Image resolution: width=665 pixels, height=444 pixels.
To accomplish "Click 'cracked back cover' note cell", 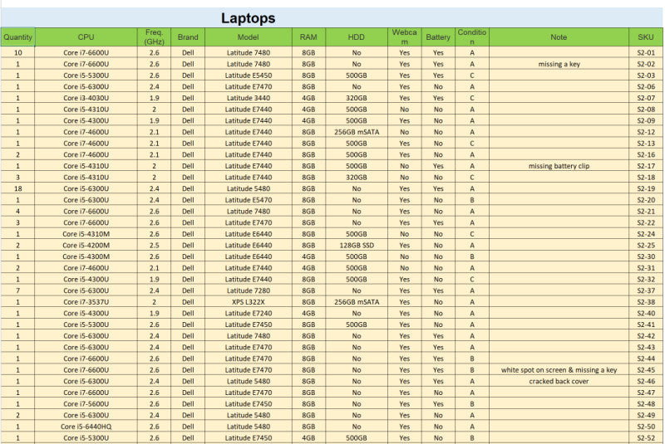I will tap(559, 382).
